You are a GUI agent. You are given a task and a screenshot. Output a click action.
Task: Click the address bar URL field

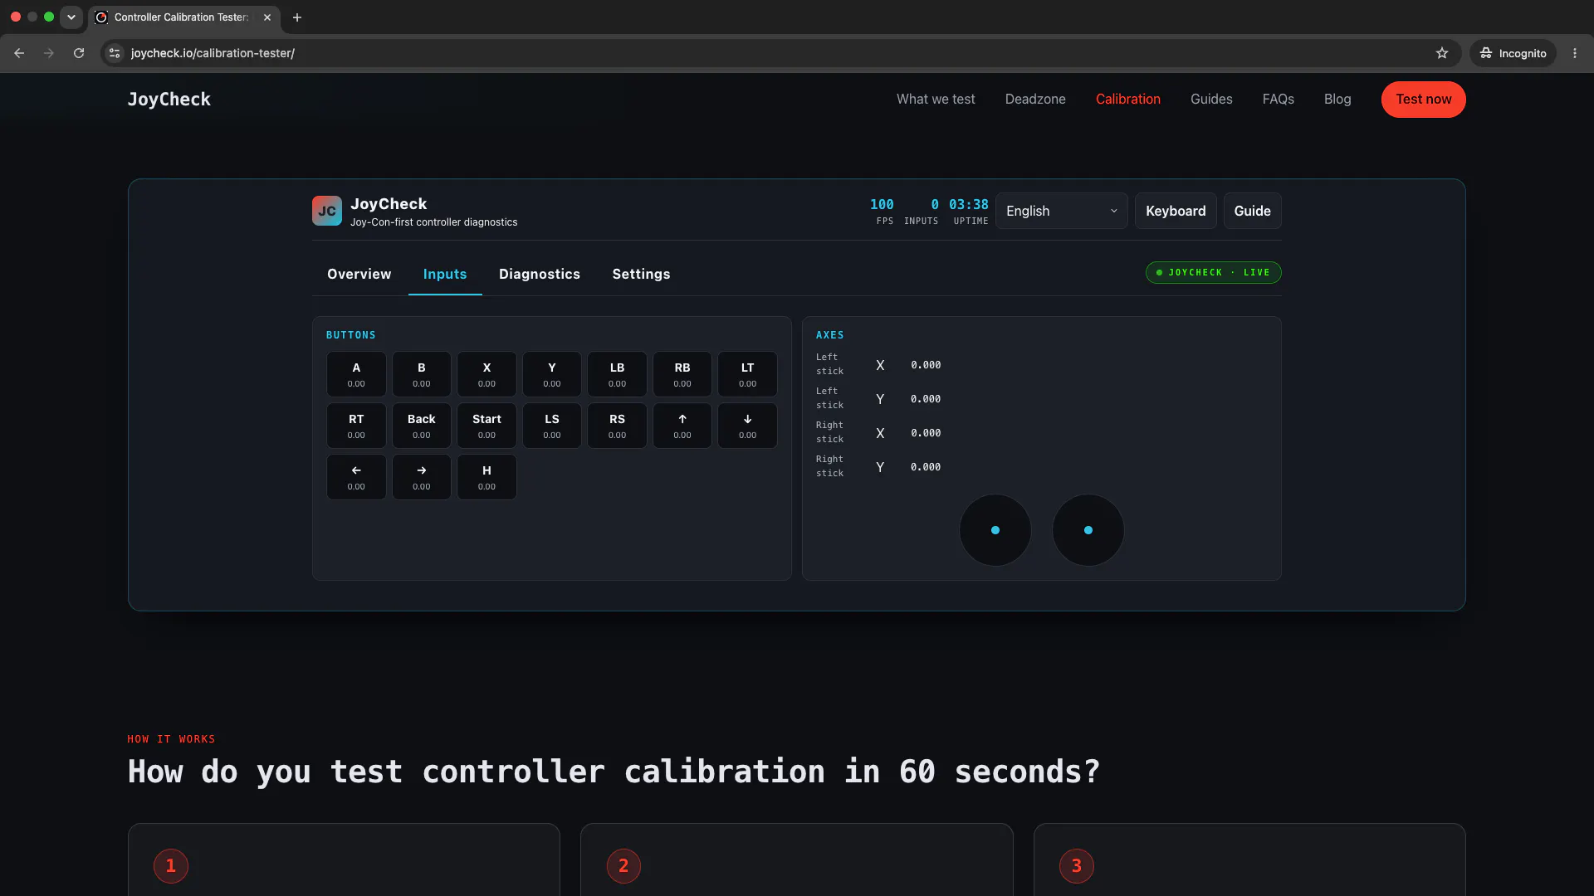780,53
